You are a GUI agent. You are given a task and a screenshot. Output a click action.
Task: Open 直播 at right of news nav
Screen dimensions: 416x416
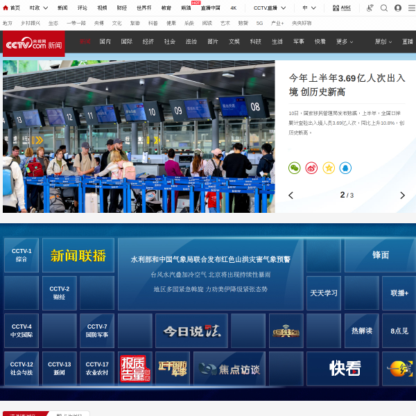pos(408,42)
